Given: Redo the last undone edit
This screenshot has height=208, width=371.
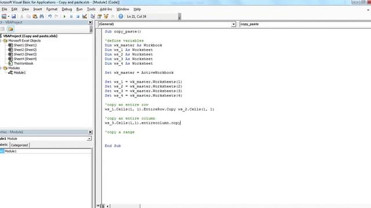Looking at the screenshot, I should click(56, 17).
